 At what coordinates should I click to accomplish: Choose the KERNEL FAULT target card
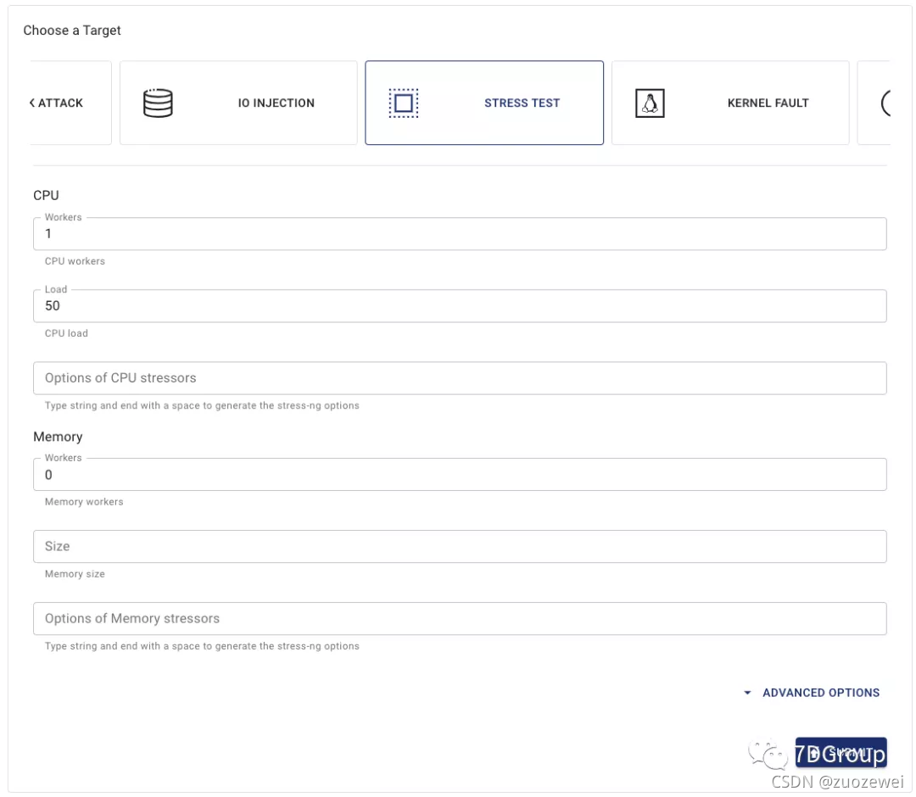pyautogui.click(x=730, y=103)
